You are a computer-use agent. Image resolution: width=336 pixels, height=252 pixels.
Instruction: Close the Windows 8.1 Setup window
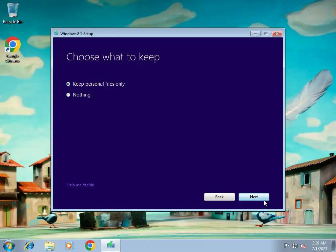277,34
